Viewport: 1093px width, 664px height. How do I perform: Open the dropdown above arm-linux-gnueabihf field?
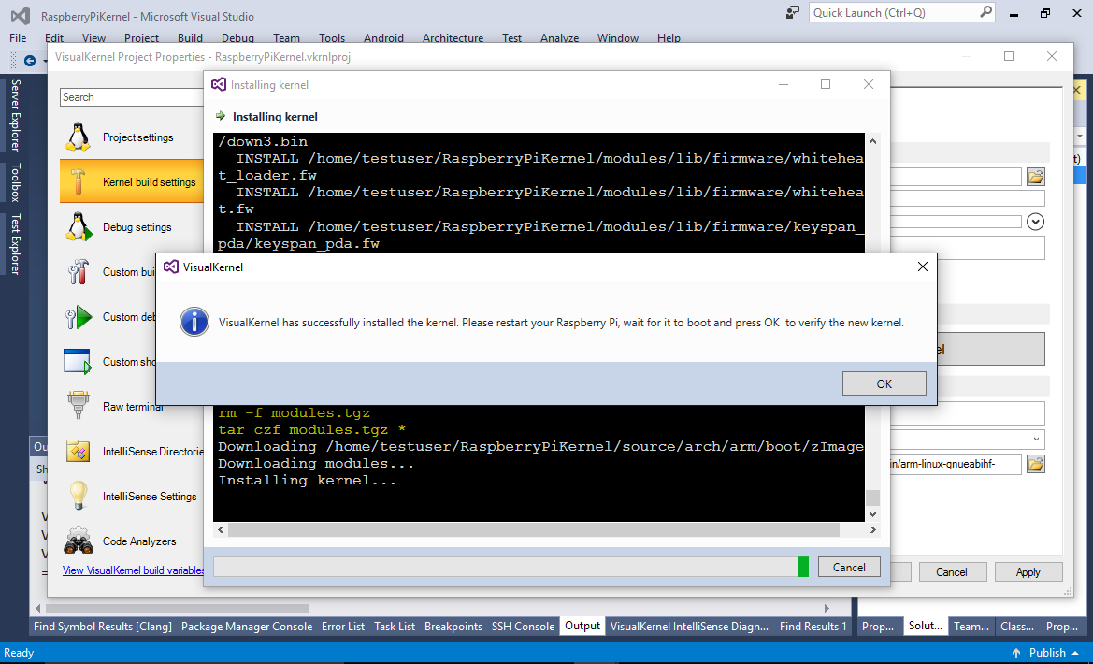tap(1036, 439)
